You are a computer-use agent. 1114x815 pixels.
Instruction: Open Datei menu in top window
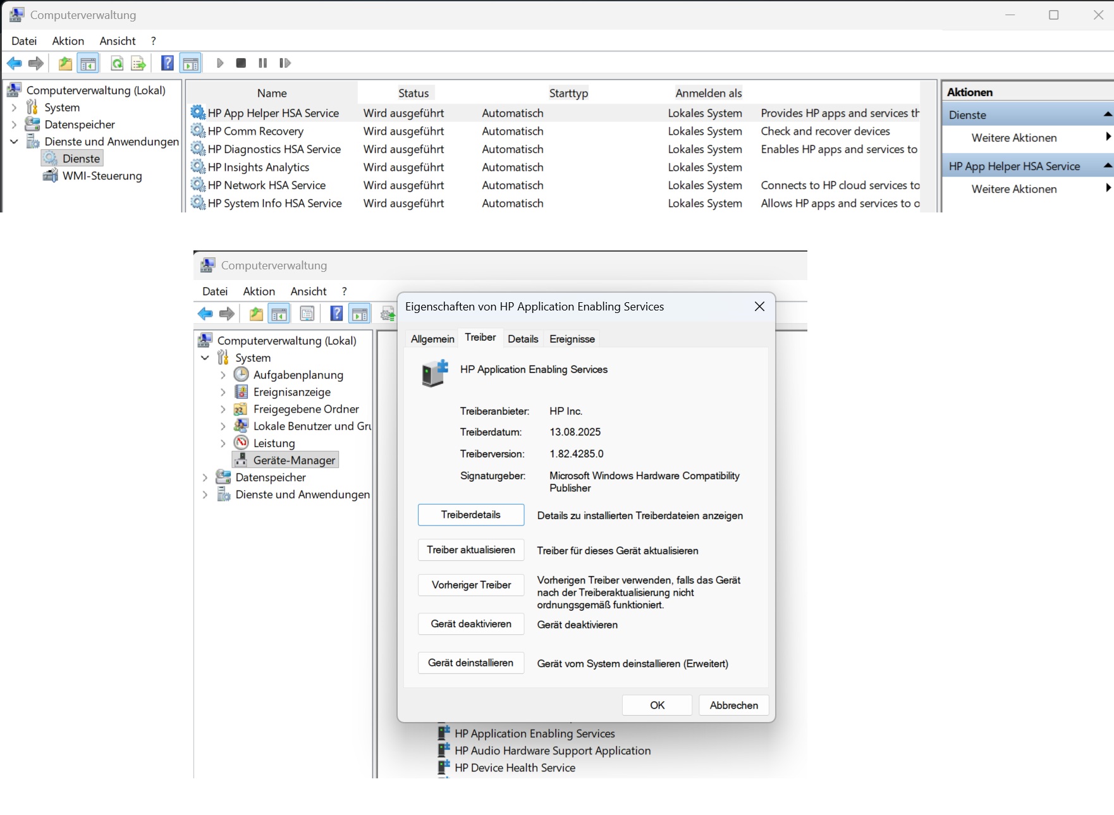pos(24,41)
